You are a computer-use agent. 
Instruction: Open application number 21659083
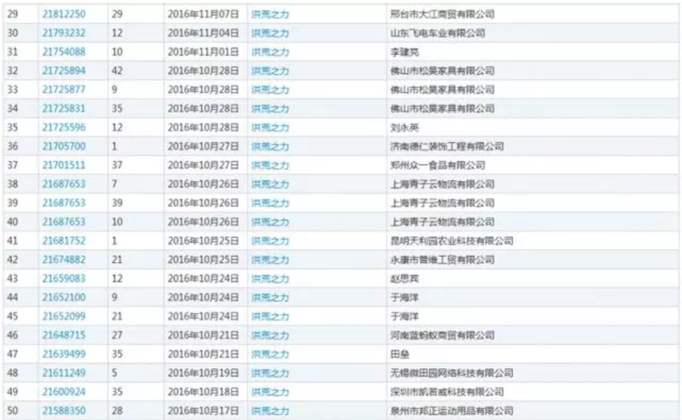[63, 279]
